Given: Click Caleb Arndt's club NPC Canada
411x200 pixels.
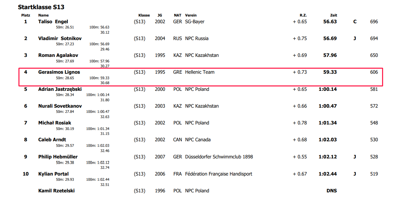Looking at the screenshot, I should 198,140.
